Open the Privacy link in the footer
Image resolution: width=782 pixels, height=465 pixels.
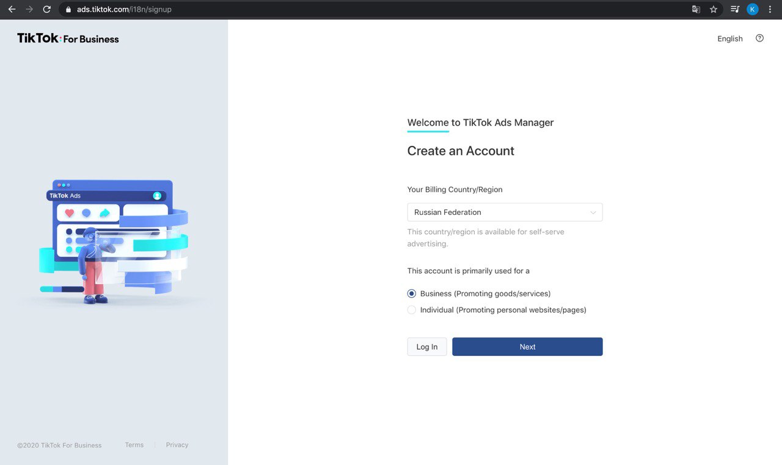click(177, 445)
